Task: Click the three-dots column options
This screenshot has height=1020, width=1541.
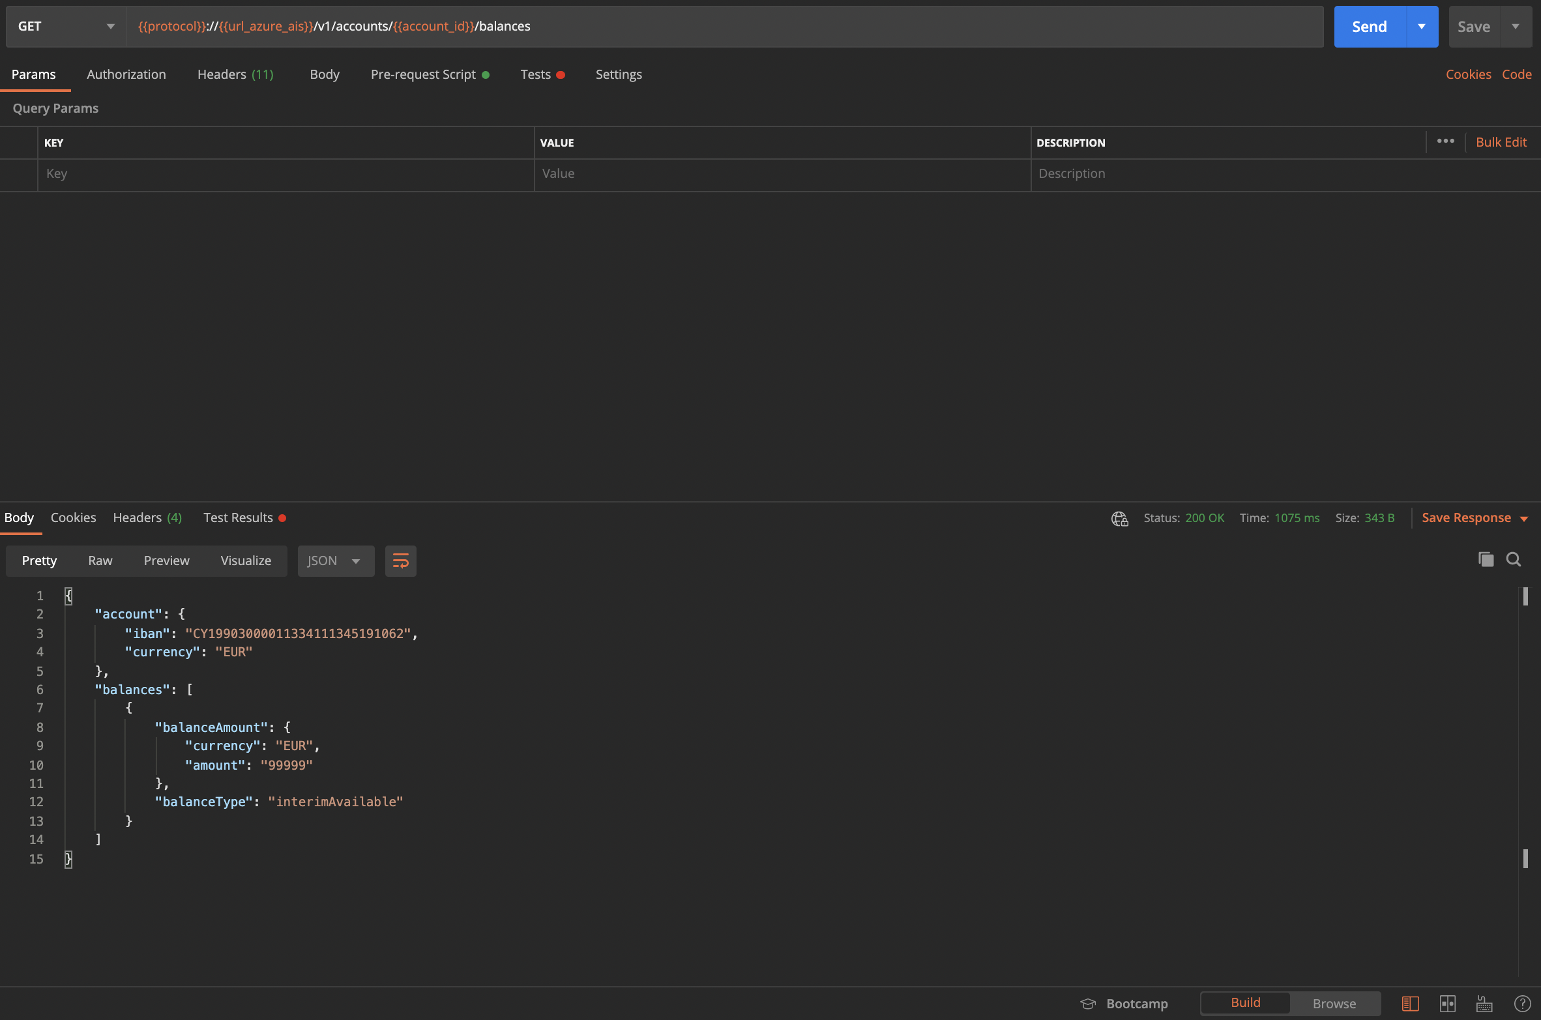Action: [x=1445, y=141]
